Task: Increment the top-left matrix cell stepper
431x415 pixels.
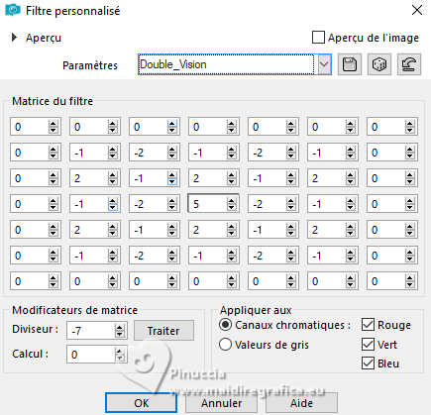Action: coord(53,124)
